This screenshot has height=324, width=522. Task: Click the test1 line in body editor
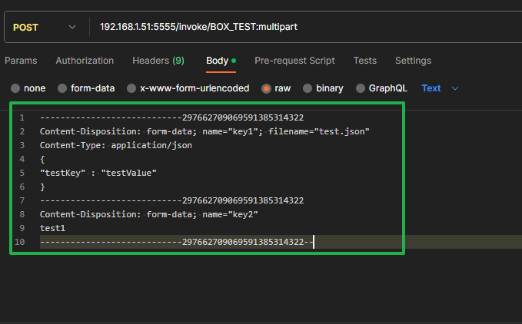tap(53, 228)
